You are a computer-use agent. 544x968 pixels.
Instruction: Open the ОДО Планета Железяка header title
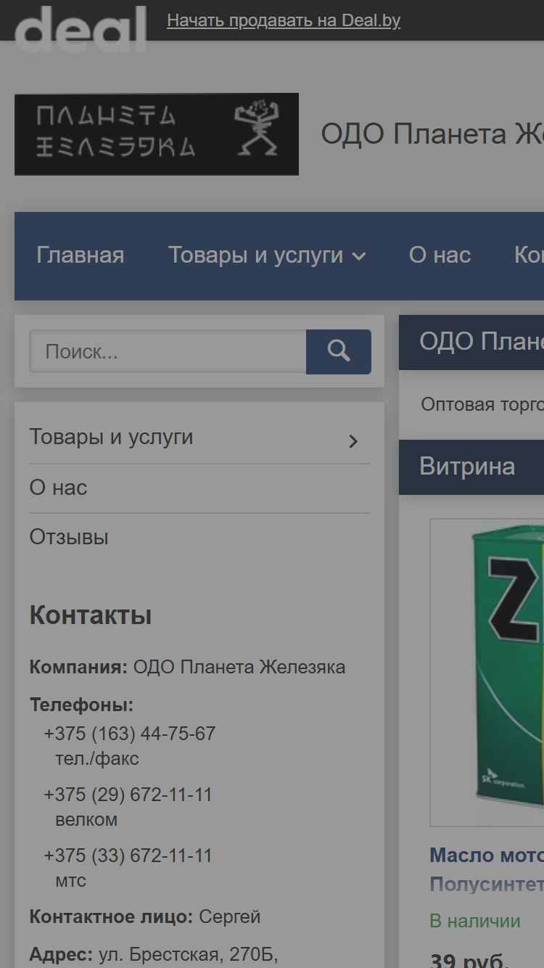tap(432, 134)
